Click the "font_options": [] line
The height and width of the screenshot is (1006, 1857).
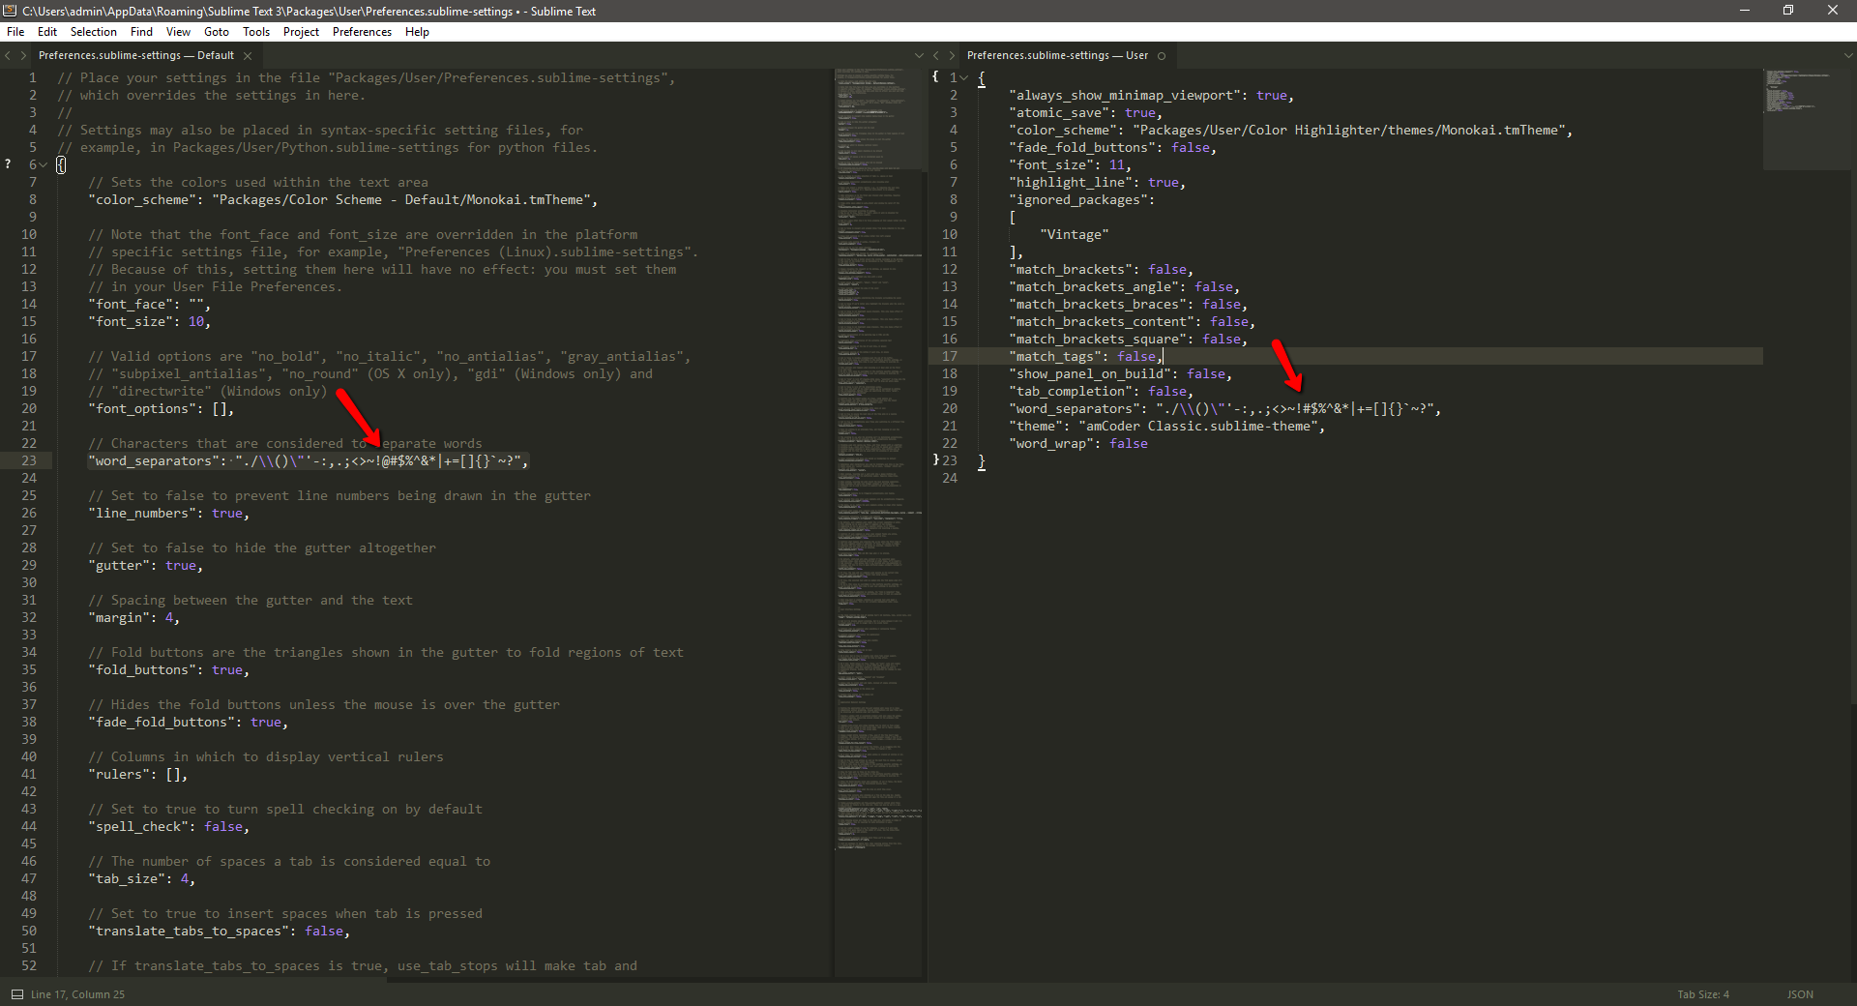161,409
